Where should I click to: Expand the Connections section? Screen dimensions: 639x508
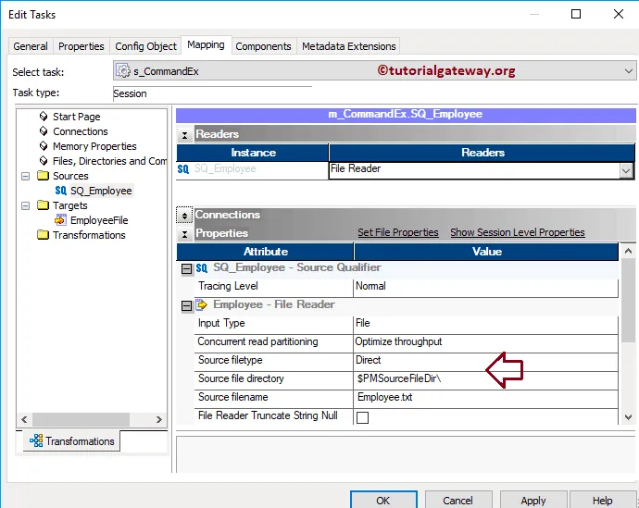(x=184, y=216)
